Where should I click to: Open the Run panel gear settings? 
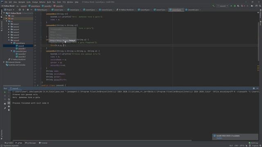(x=254, y=88)
